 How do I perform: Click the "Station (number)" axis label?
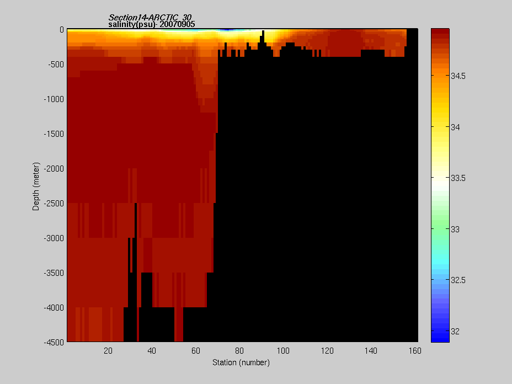[241, 362]
